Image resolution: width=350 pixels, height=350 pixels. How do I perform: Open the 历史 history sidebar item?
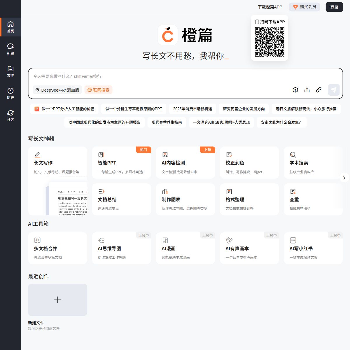point(10,93)
